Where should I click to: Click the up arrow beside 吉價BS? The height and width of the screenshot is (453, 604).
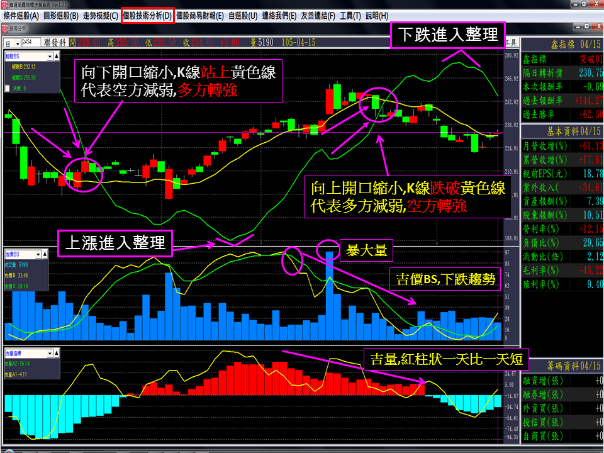(x=45, y=255)
